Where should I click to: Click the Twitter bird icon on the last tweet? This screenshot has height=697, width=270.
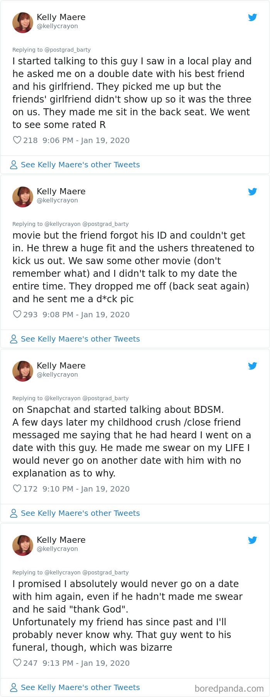(x=253, y=540)
